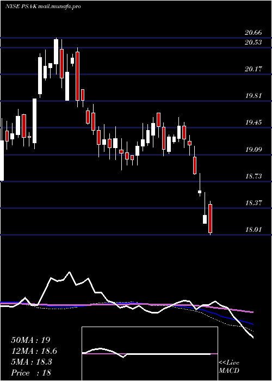Click the 18.73 price level label

254,176
